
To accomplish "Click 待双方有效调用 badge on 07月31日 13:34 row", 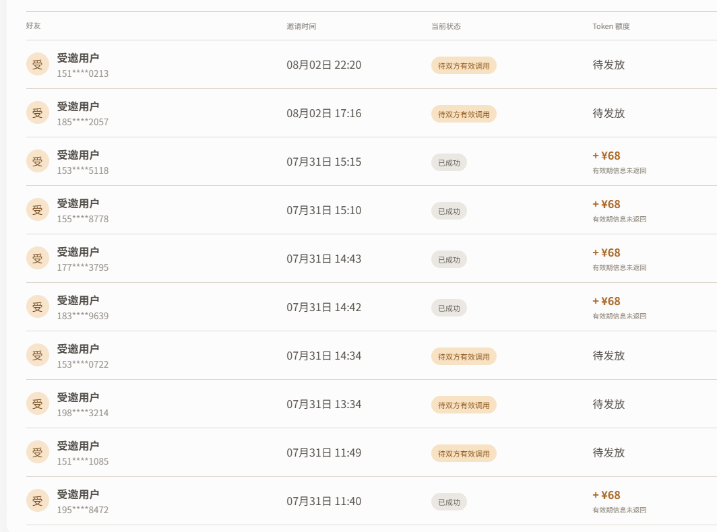I will click(464, 405).
